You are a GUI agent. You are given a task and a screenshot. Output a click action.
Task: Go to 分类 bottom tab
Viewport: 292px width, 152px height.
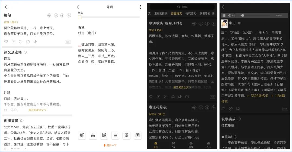(x=173, y=145)
